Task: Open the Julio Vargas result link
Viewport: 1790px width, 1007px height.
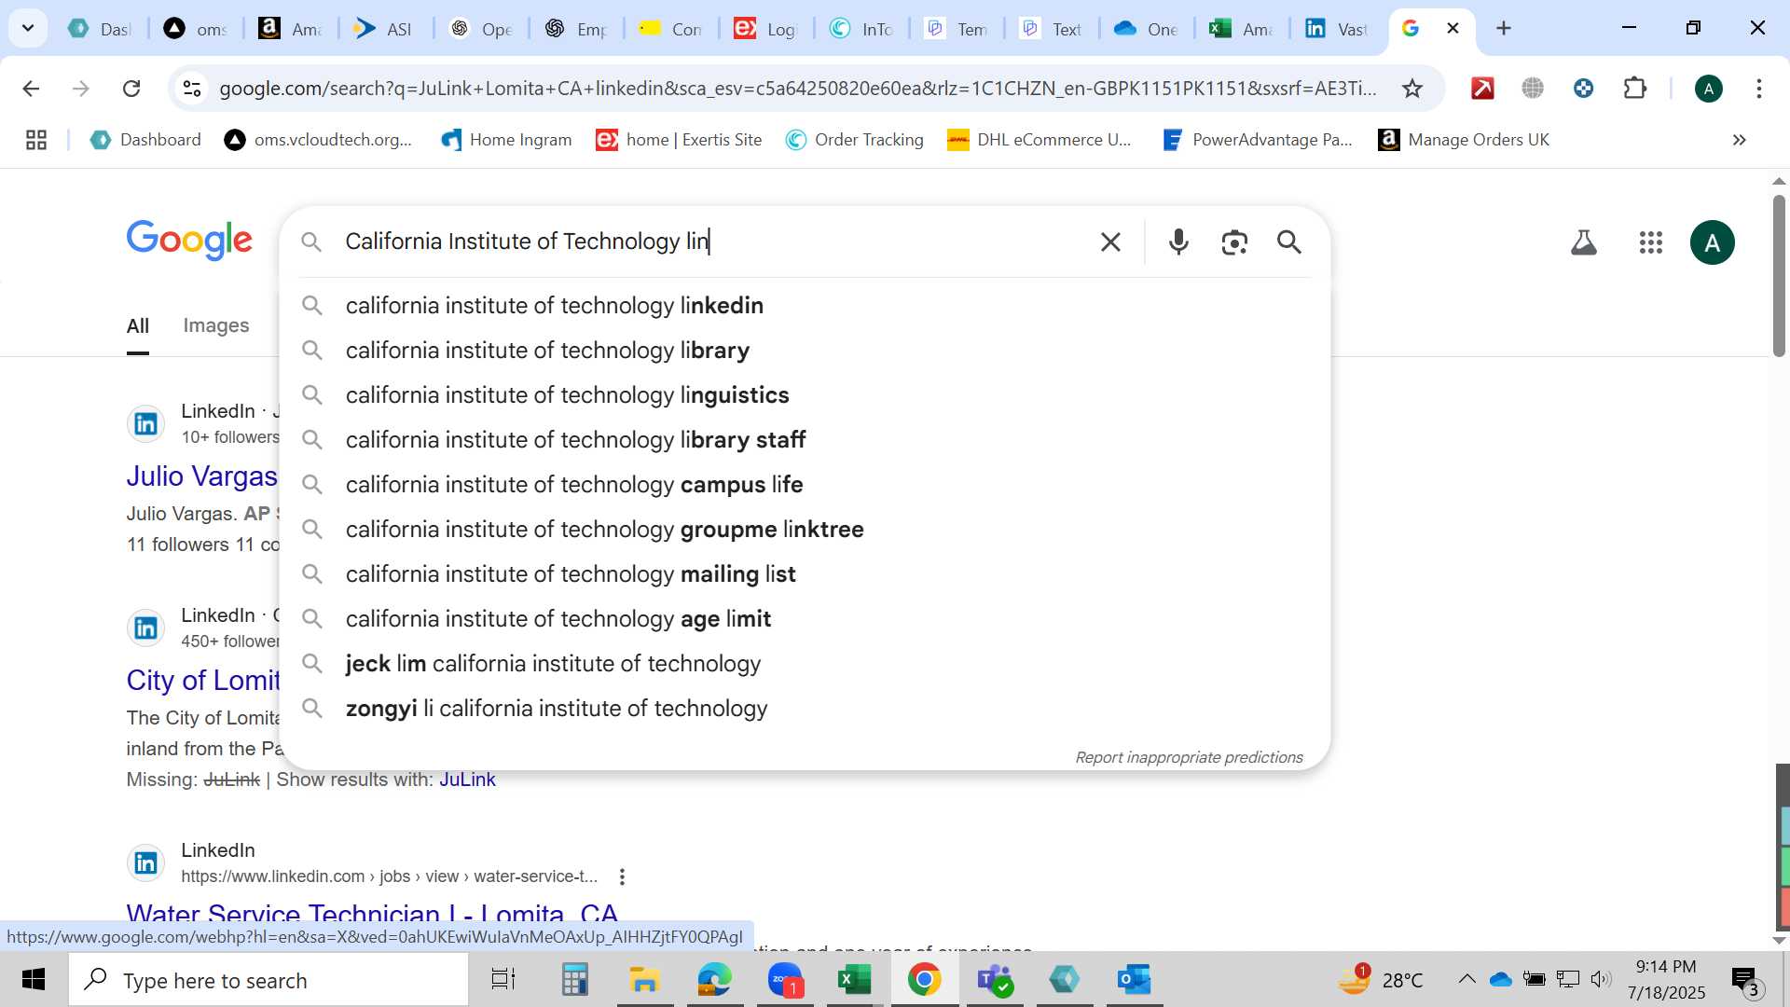Action: (202, 476)
